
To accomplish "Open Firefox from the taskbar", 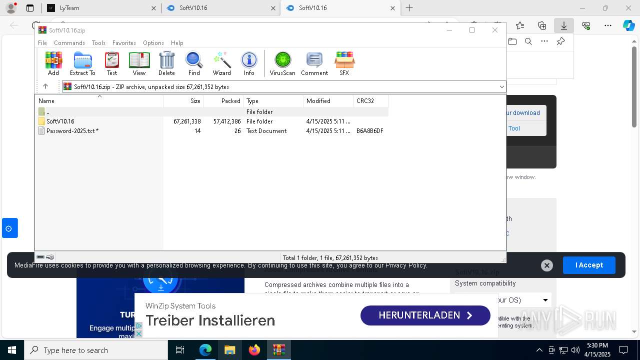I will pos(254,350).
